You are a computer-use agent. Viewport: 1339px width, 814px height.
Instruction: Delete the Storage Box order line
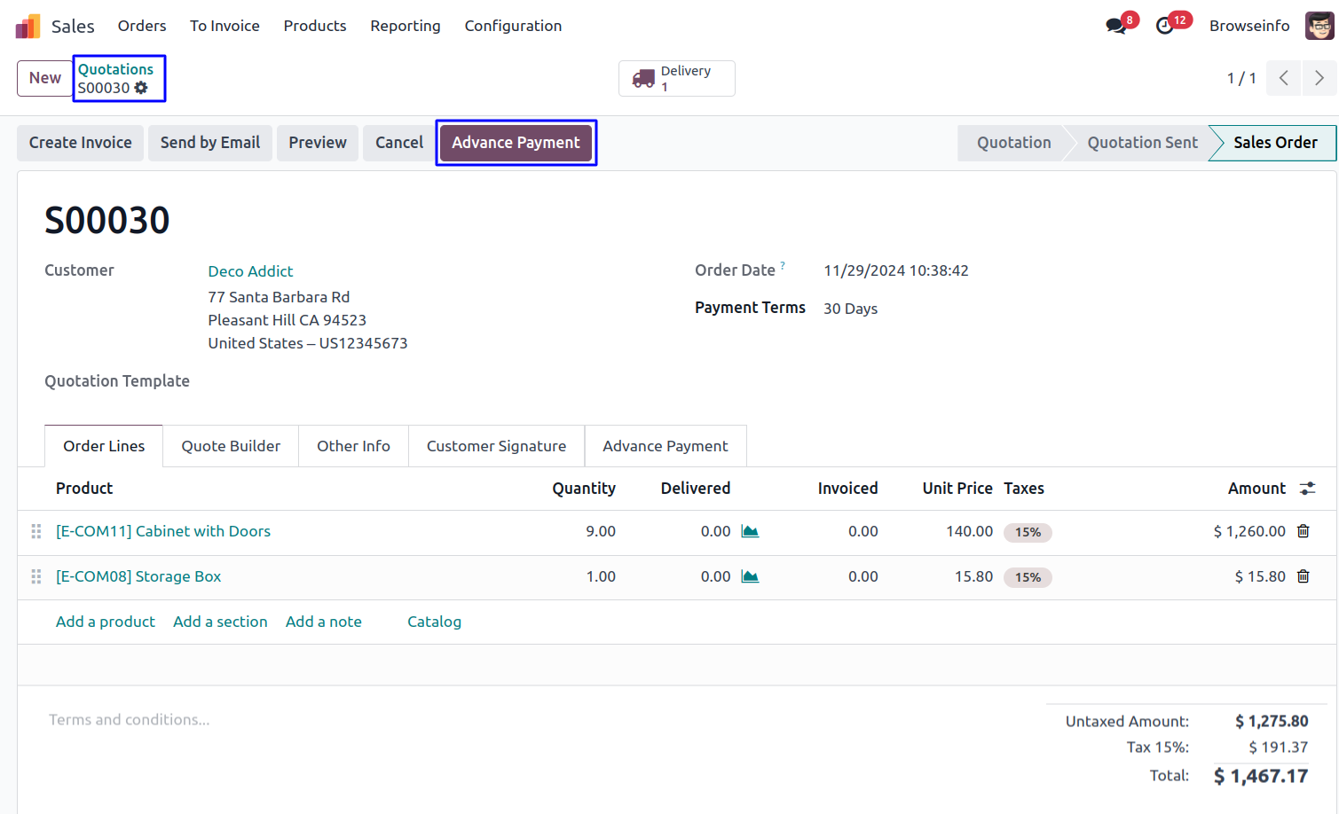[x=1303, y=576]
